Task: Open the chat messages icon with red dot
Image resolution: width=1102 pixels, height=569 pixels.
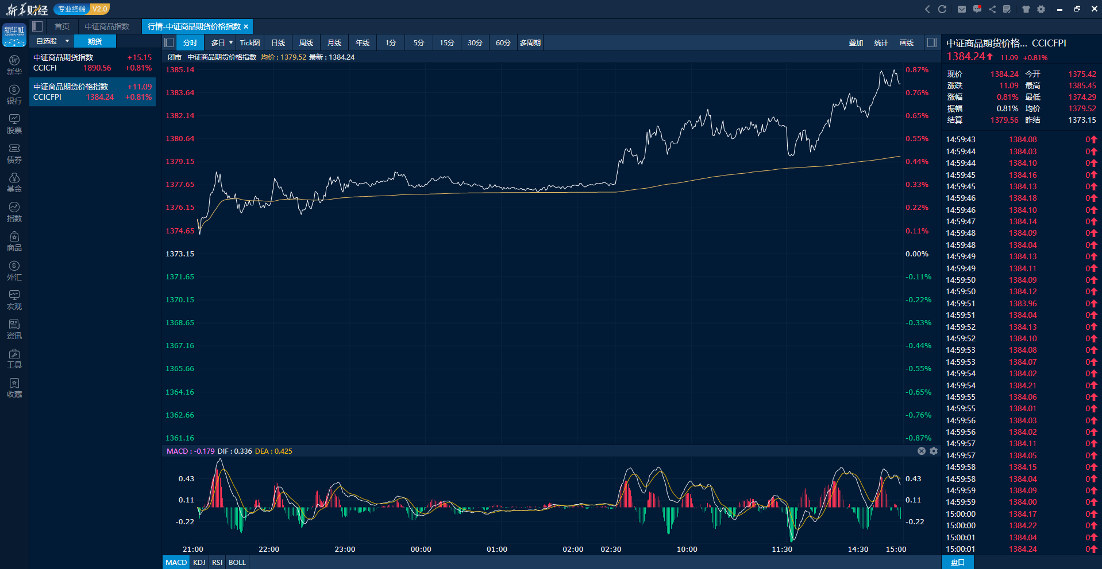Action: pos(977,9)
